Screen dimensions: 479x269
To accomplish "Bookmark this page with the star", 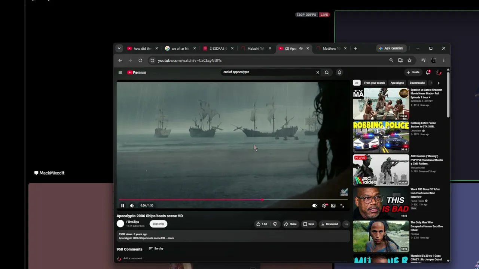I will (x=409, y=61).
